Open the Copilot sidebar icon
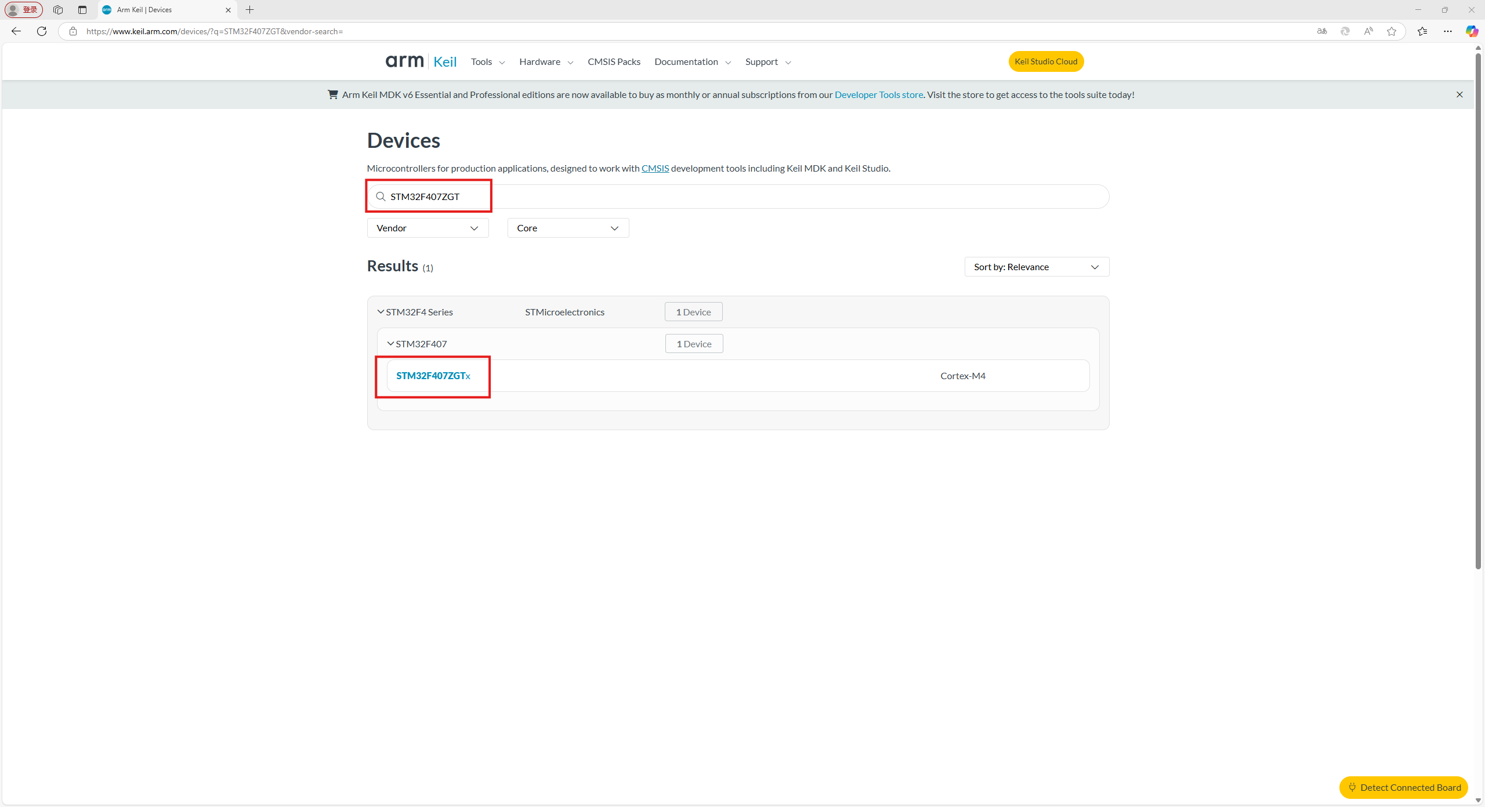The image size is (1485, 807). tap(1472, 31)
